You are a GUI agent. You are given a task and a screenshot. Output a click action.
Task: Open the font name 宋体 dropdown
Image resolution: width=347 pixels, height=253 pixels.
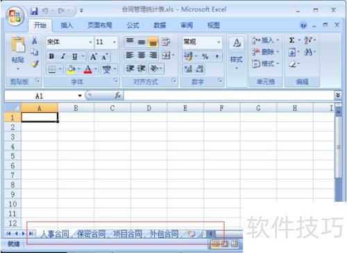click(x=90, y=42)
